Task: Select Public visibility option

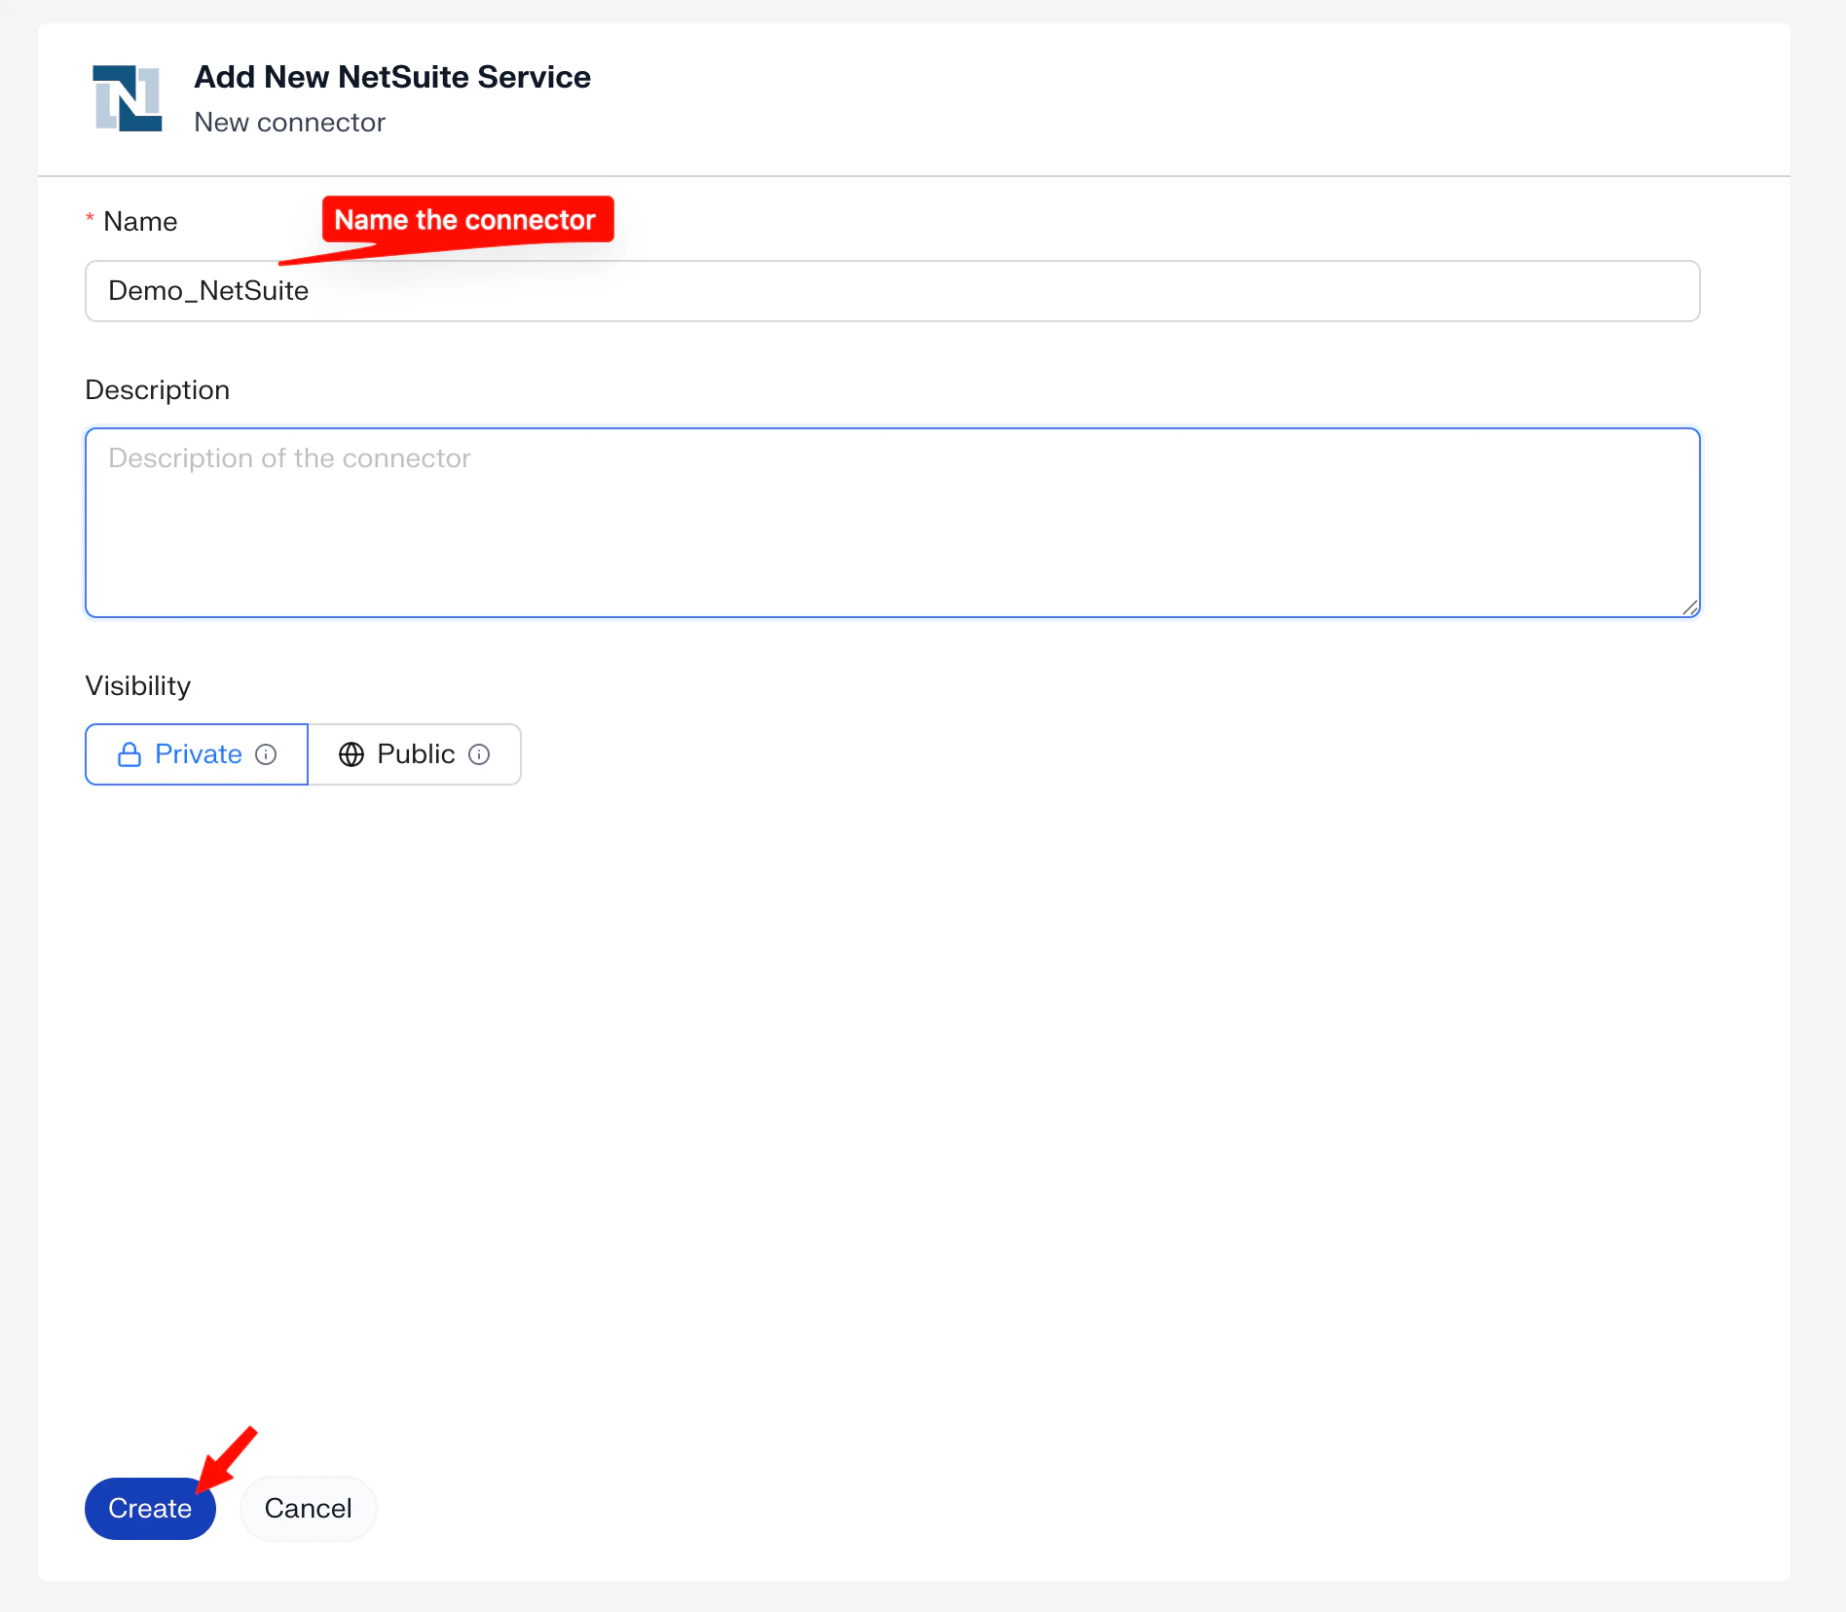Action: (x=415, y=754)
